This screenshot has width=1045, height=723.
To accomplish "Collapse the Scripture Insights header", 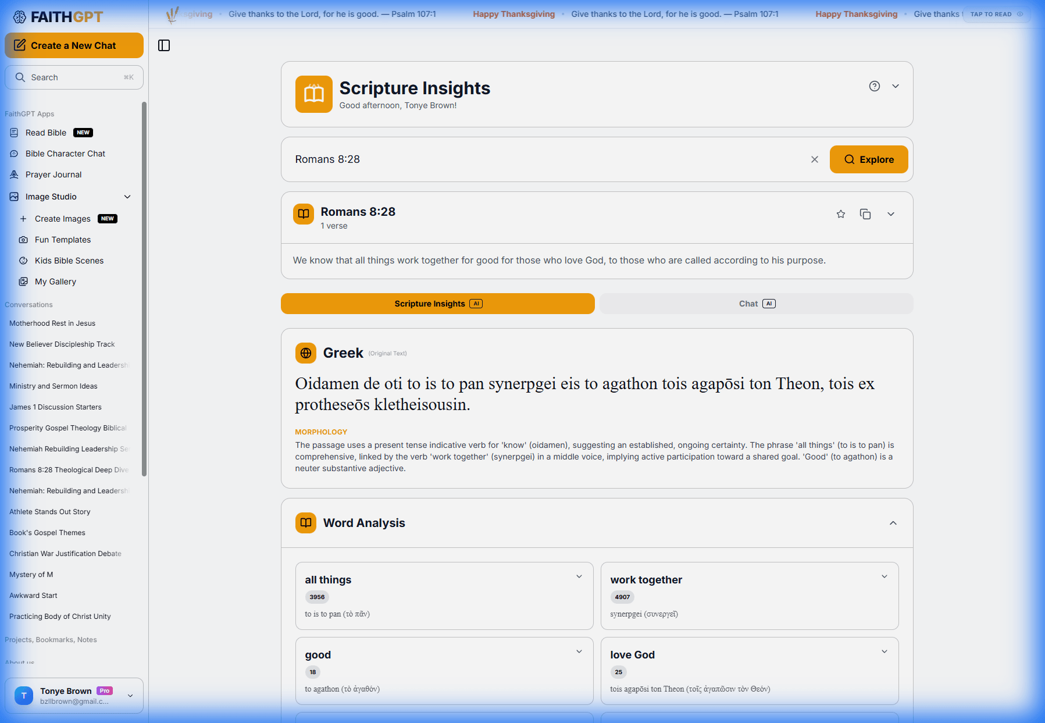I will click(896, 86).
